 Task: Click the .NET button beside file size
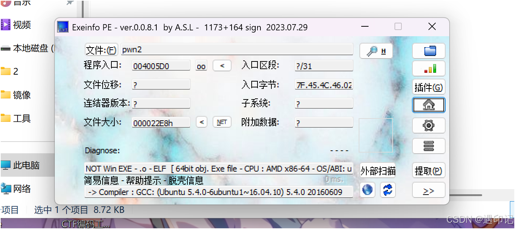coord(222,122)
